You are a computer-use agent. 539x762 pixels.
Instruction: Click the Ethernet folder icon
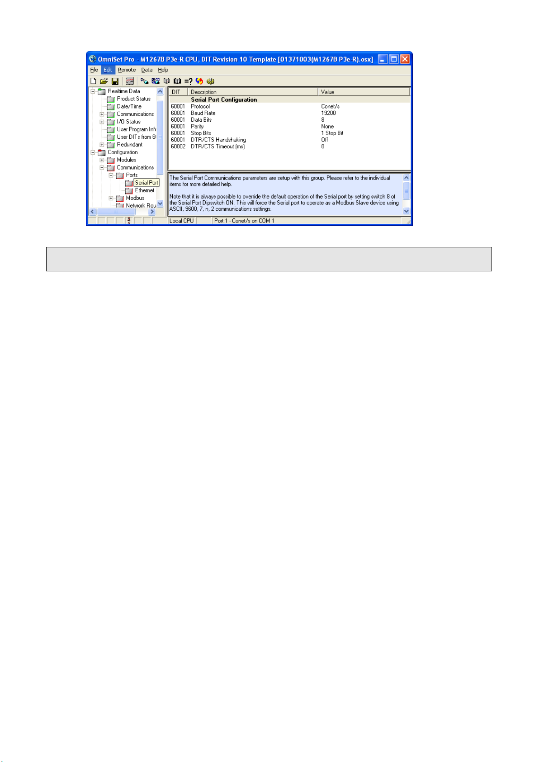pos(129,190)
